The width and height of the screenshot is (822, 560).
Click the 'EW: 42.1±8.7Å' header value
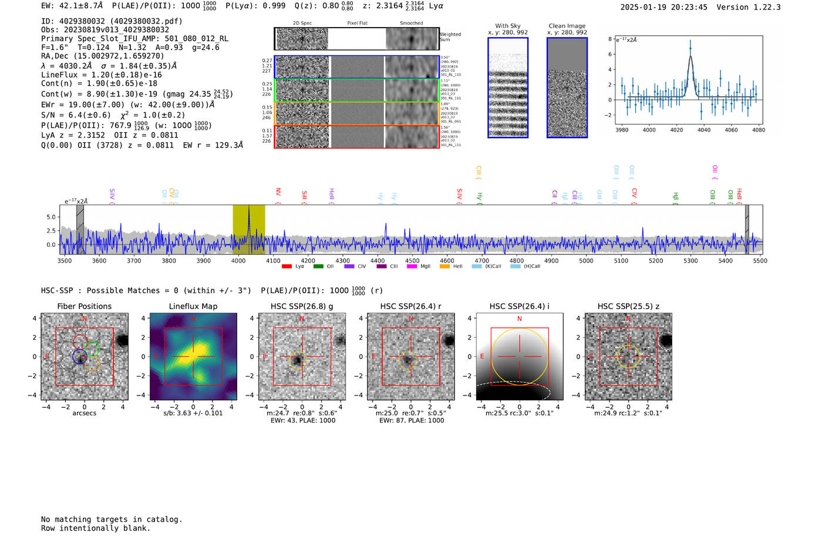coord(72,6)
